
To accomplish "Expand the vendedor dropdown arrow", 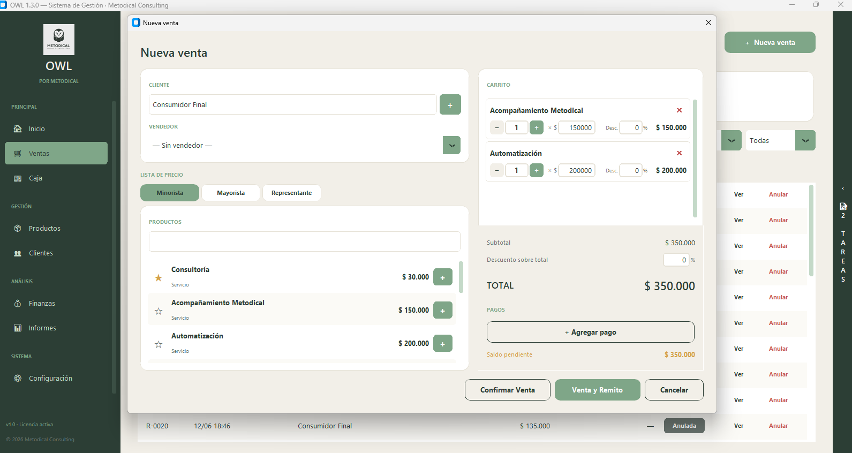I will pyautogui.click(x=451, y=145).
